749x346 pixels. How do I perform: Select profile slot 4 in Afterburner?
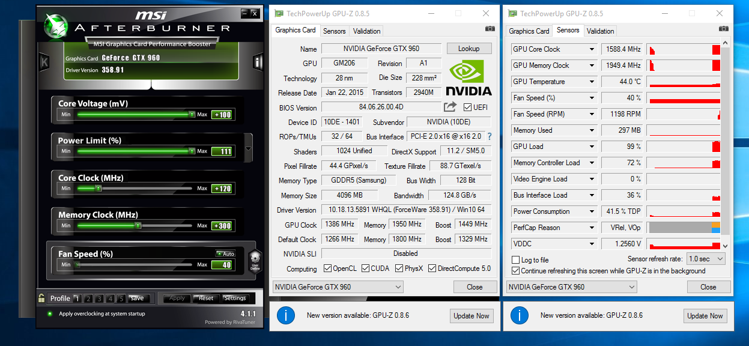coord(111,299)
